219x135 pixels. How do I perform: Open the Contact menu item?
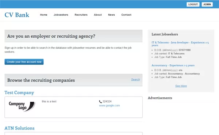pyautogui.click(x=126, y=15)
